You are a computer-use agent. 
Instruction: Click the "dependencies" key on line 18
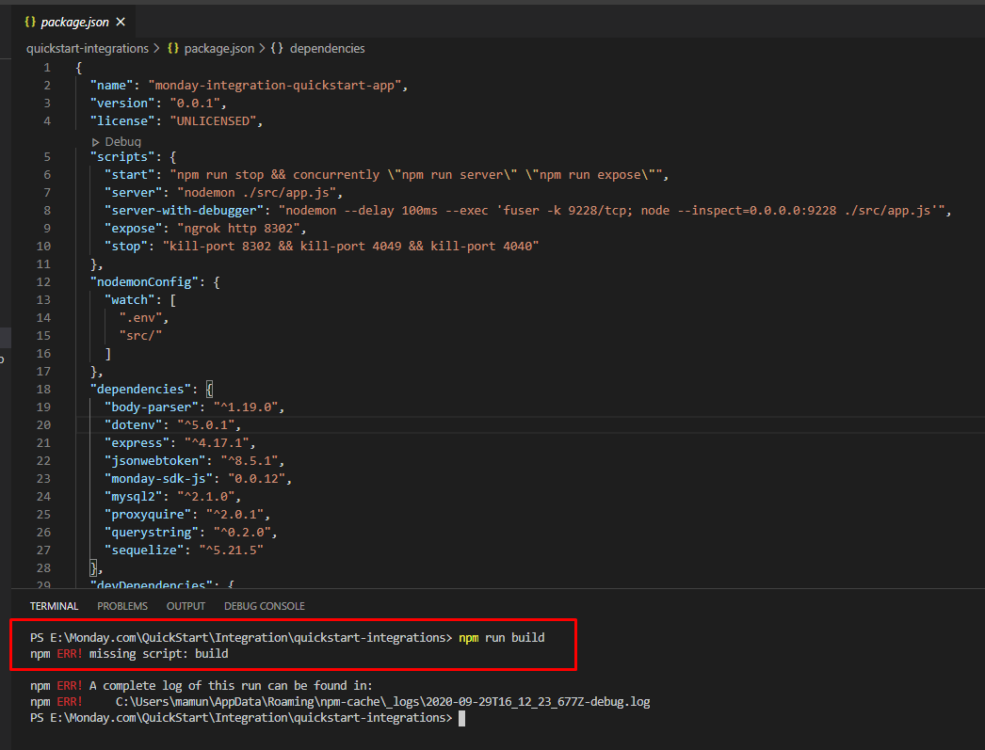pyautogui.click(x=140, y=390)
